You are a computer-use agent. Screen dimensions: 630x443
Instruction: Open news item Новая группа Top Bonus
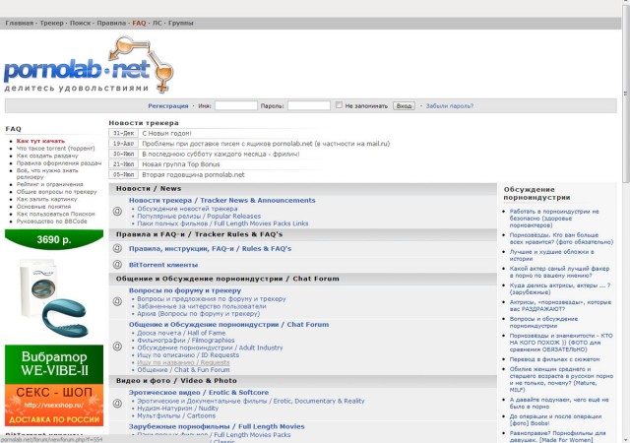point(181,164)
